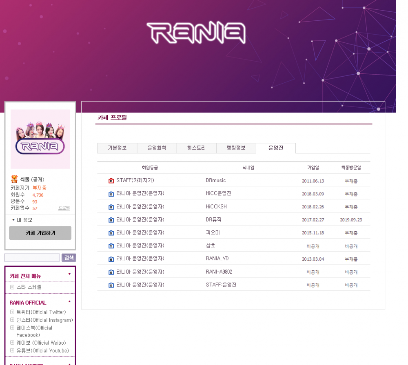The height and width of the screenshot is (365, 408).
Task: Switch to the 기본정보 tab
Action: (x=117, y=148)
